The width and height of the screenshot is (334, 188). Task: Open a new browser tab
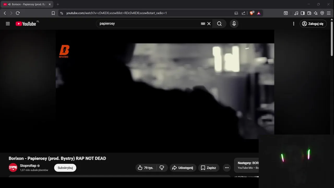pos(58,4)
